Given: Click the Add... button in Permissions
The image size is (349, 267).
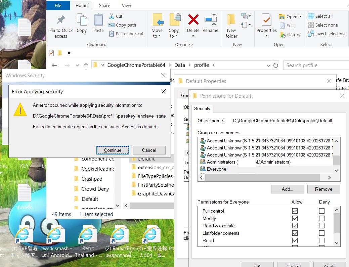Looking at the screenshot, I should pos(287,189).
